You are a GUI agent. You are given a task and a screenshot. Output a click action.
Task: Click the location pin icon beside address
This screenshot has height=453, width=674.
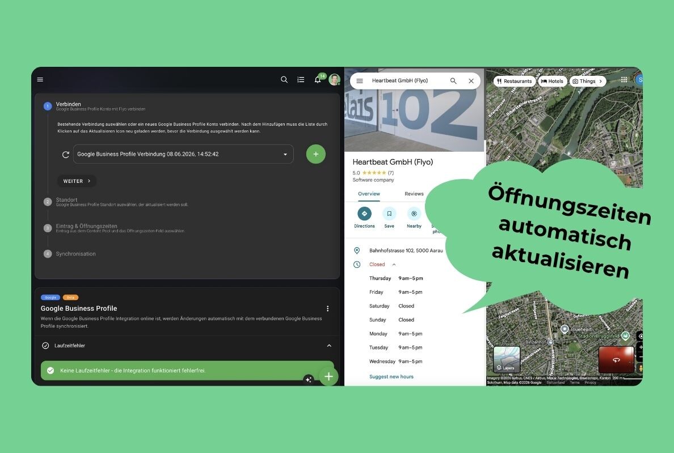357,250
